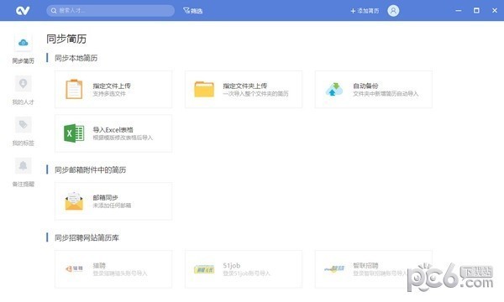Click the 我的标签 sidebar label
The image size is (504, 302).
coord(24,143)
